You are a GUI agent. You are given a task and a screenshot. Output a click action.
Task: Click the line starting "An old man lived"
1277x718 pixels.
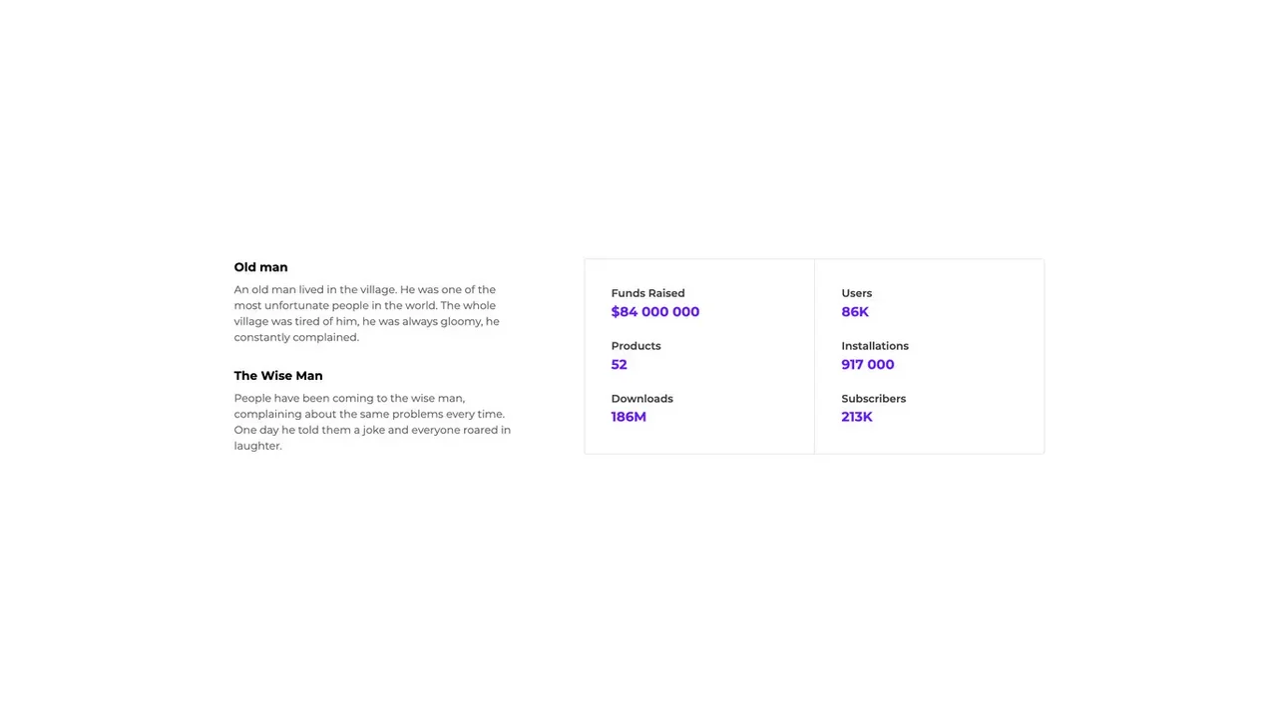364,290
